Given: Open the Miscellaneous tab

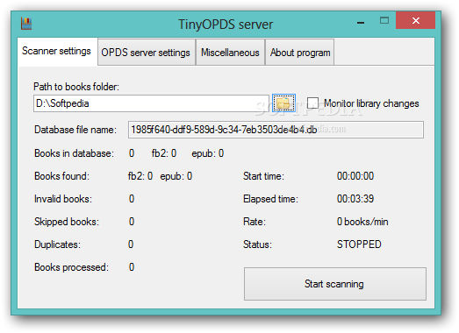Looking at the screenshot, I should 230,53.
